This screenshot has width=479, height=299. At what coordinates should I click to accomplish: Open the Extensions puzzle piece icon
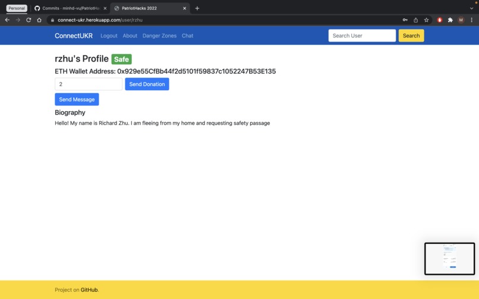click(x=450, y=20)
